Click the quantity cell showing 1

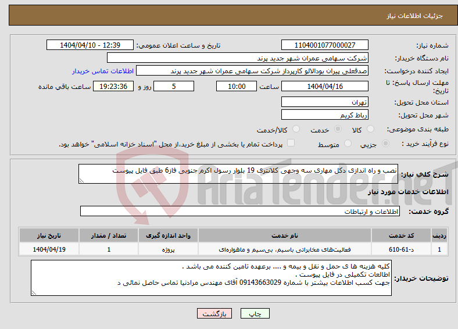tap(109, 249)
